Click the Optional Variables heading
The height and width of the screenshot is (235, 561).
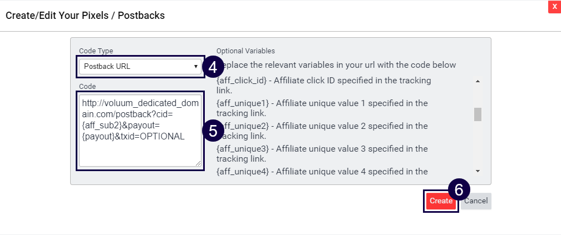point(245,51)
